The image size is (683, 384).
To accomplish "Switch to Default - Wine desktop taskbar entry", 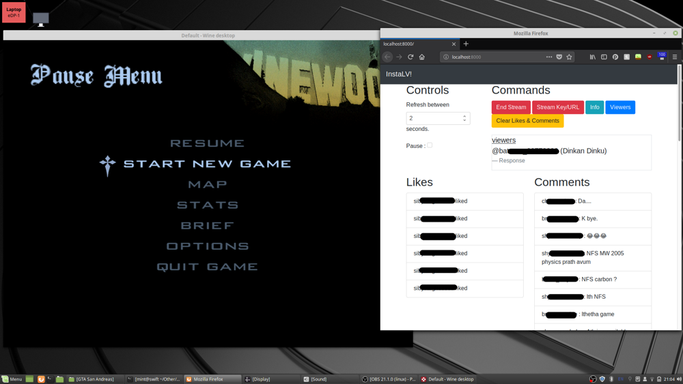I will point(447,379).
